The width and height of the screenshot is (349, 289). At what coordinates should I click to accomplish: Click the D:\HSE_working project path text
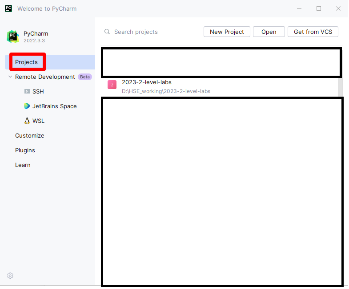coord(166,91)
